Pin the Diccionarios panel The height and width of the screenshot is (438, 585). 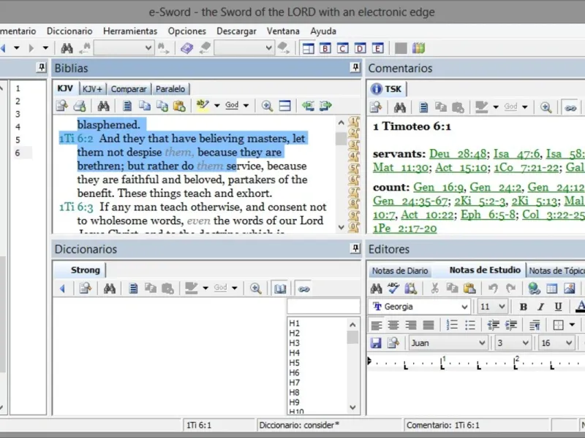click(355, 248)
